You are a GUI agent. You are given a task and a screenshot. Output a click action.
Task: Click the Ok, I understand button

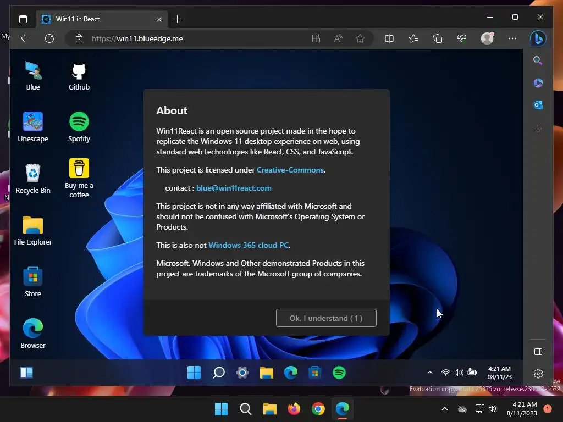point(326,318)
